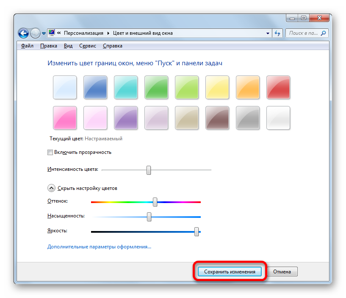Image resolution: width=346 pixels, height=298 pixels.
Task: Select the dark blue color swatch
Action: (x=95, y=87)
